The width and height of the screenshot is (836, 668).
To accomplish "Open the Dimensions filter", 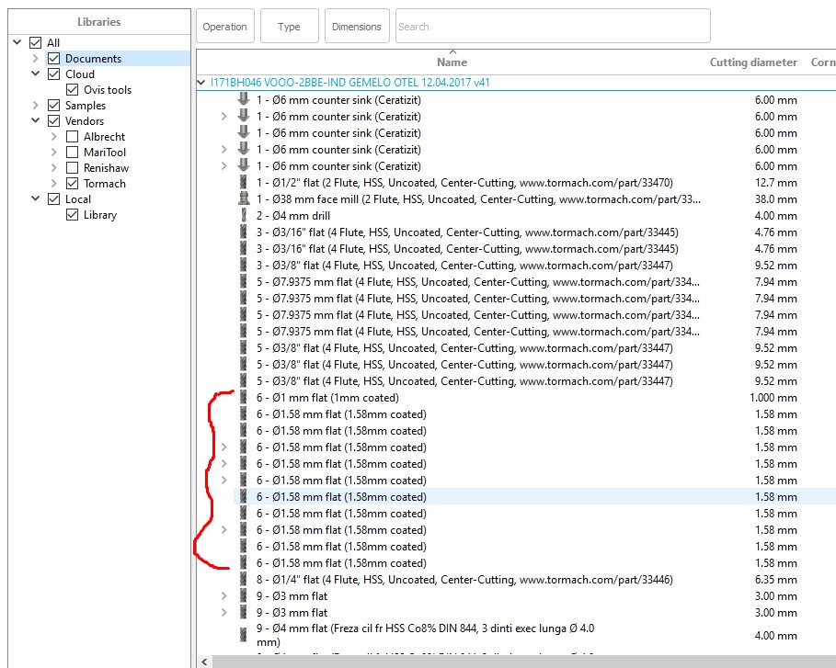I will (357, 26).
